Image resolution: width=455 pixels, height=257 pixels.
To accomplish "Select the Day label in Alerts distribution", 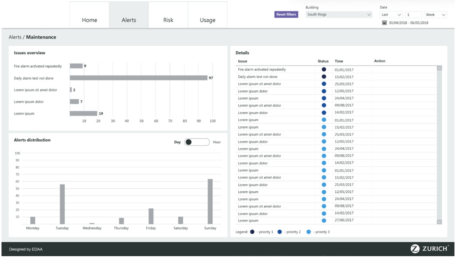I will [177, 142].
